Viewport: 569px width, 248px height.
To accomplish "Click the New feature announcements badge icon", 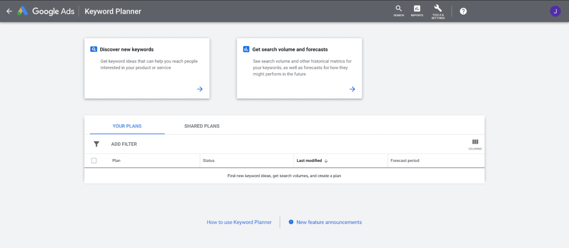I will [291, 222].
